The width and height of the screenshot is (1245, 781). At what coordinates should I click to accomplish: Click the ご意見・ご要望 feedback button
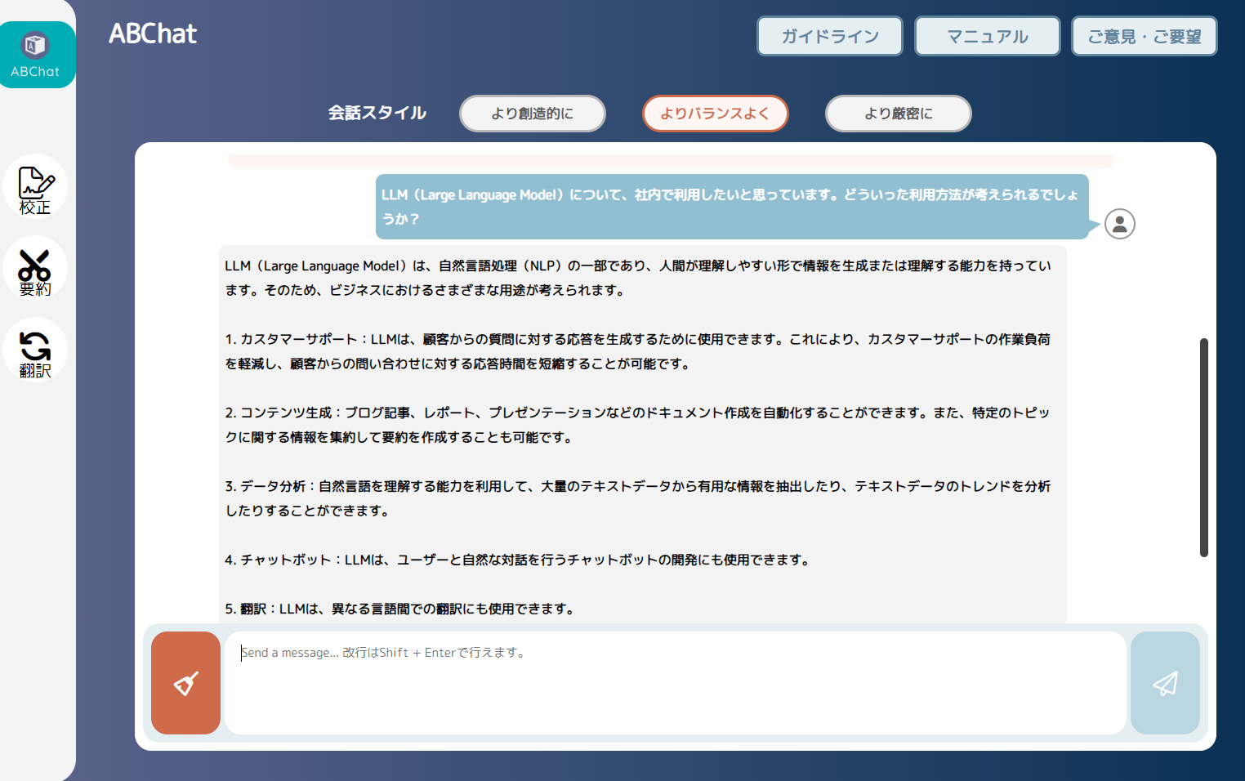(x=1144, y=37)
